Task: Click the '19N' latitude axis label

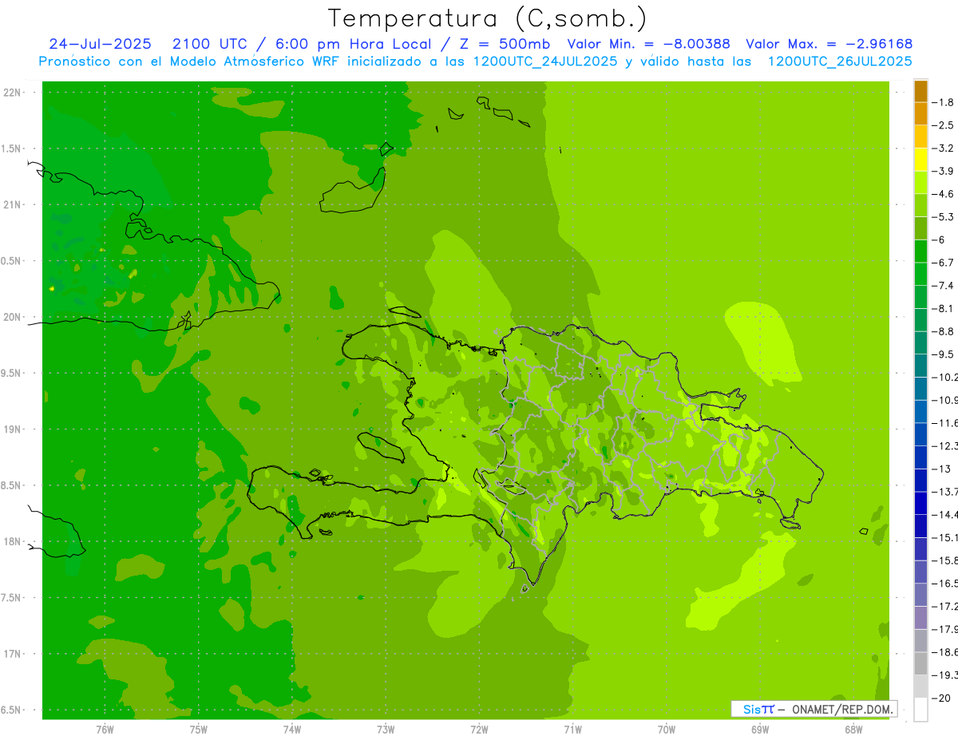Action: 13,429
